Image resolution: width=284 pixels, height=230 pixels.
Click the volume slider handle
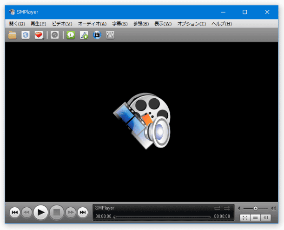coord(256,208)
